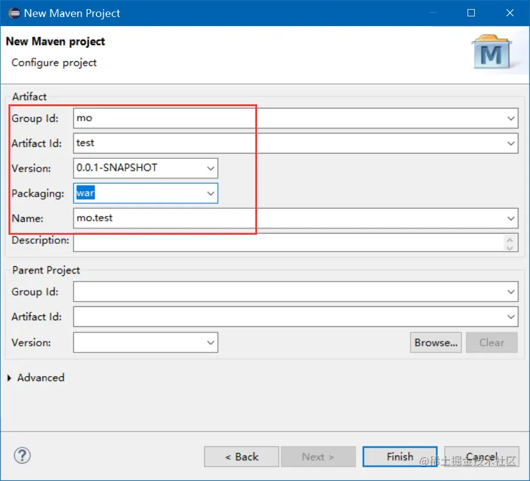The image size is (530, 481).
Task: Click the Description label
Action: point(40,240)
